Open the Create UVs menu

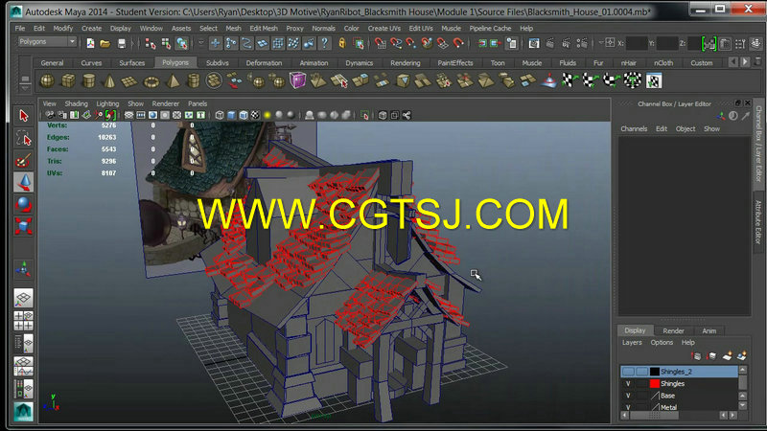(384, 29)
